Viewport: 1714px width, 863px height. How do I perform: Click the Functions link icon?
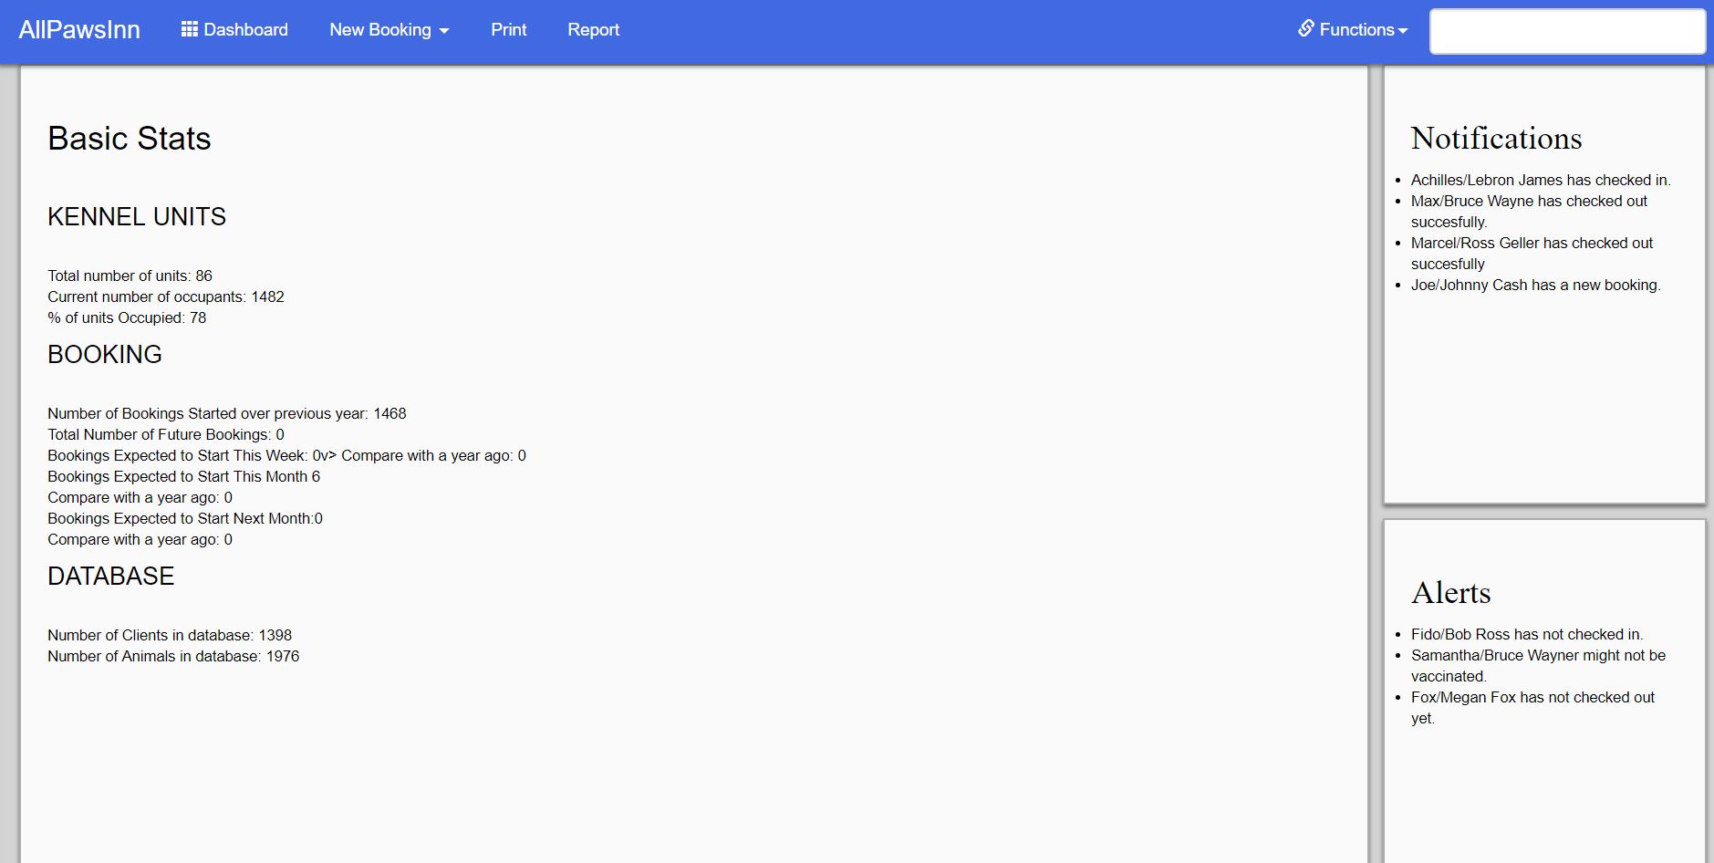[1305, 29]
